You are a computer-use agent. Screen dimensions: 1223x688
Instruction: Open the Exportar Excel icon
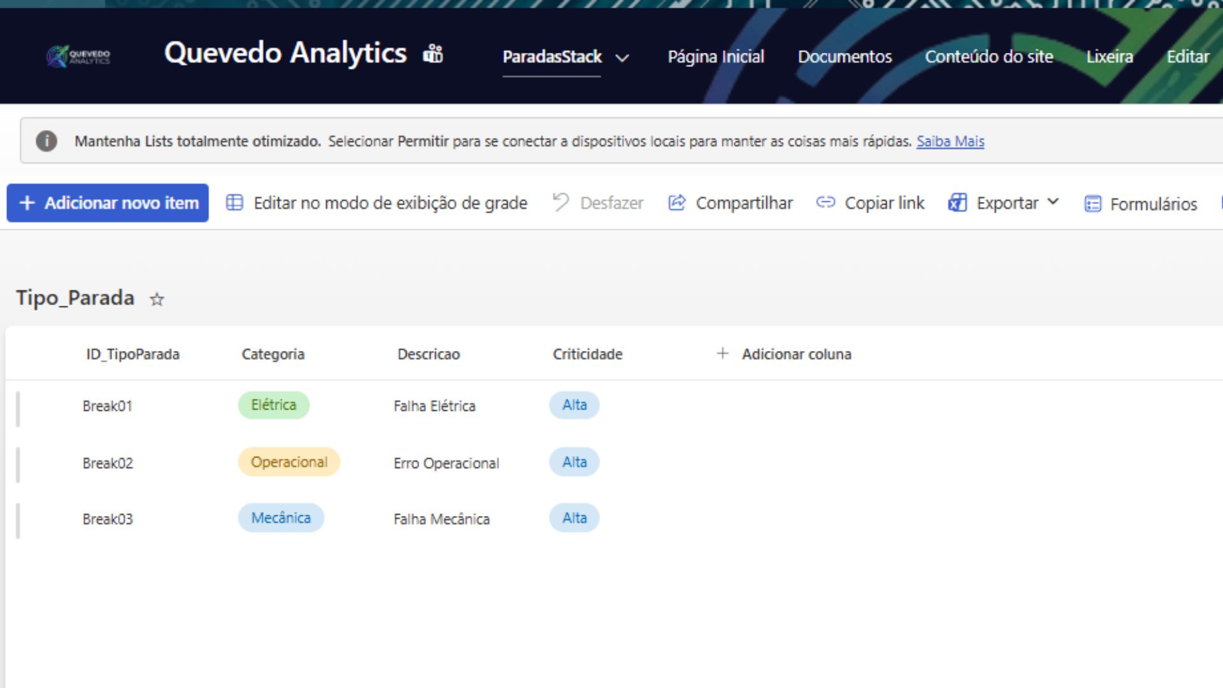tap(957, 203)
